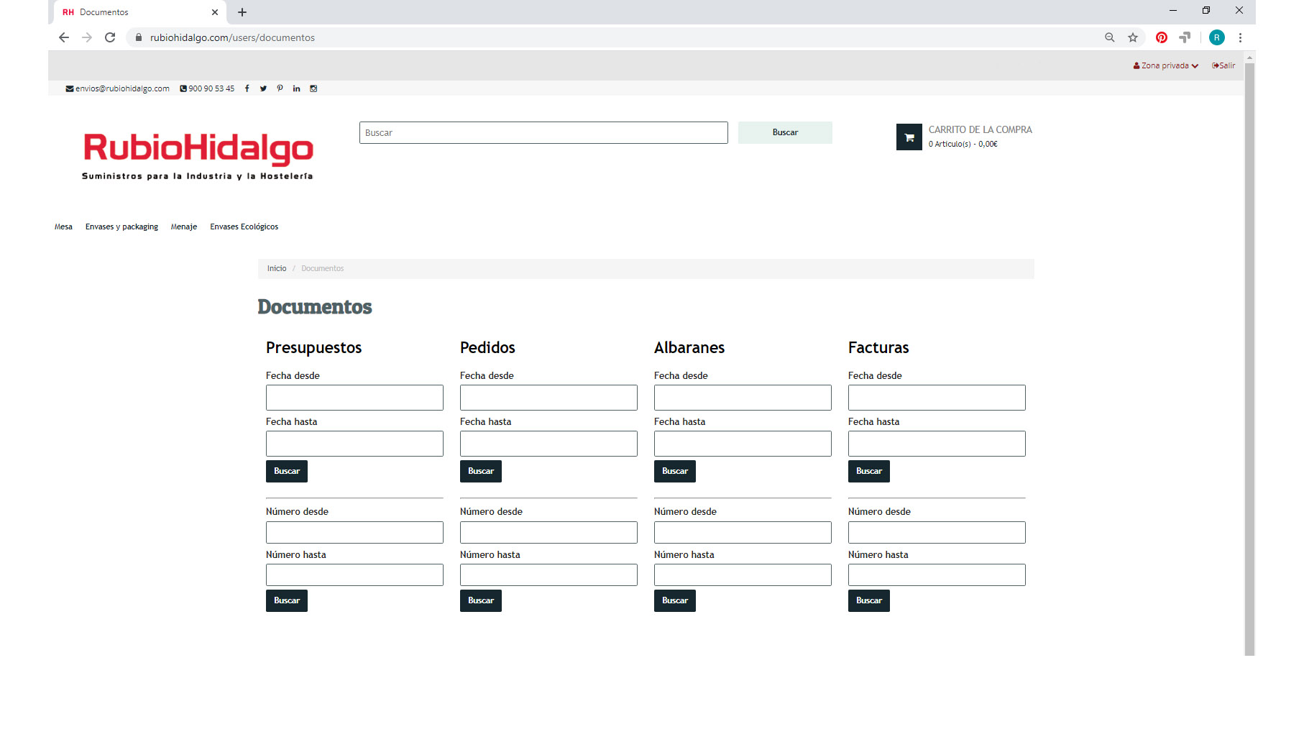This screenshot has width=1304, height=755.
Task: Reload the page
Action: pos(110,37)
